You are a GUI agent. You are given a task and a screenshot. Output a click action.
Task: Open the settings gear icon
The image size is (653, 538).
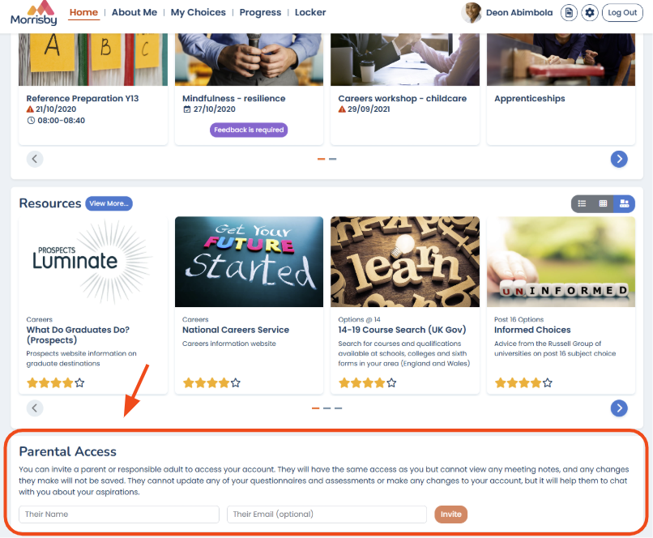(589, 12)
